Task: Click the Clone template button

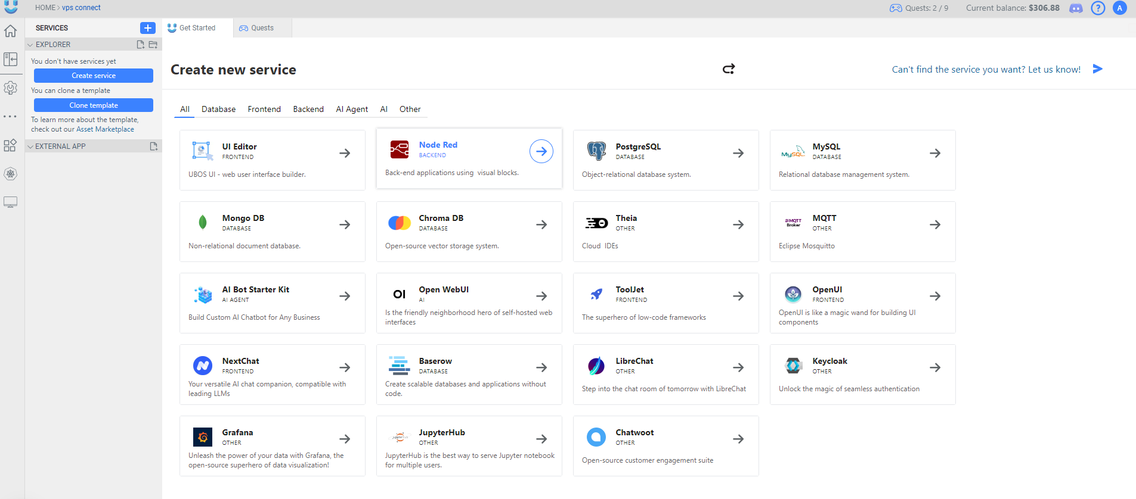Action: (x=94, y=105)
